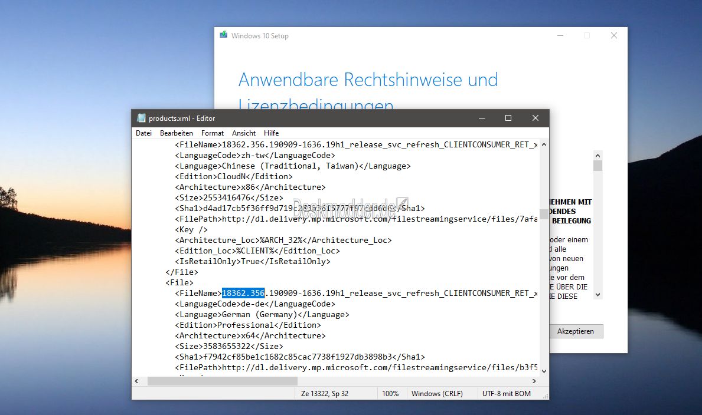Click the Notepad icon in Editor title bar
The image size is (702, 415).
coord(142,118)
